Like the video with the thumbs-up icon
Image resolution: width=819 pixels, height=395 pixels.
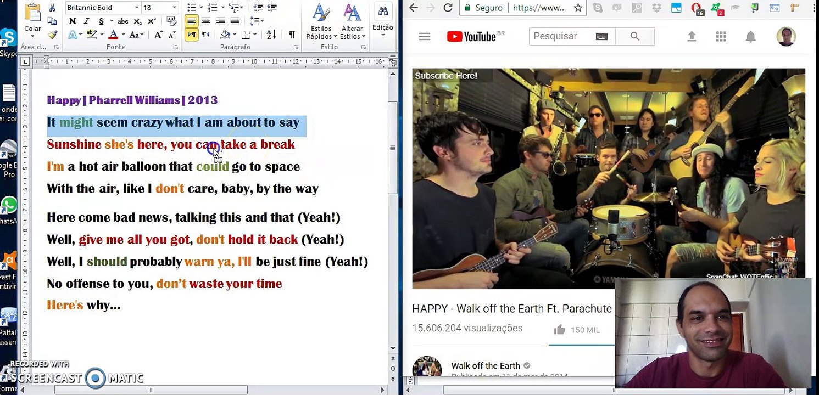coord(560,330)
